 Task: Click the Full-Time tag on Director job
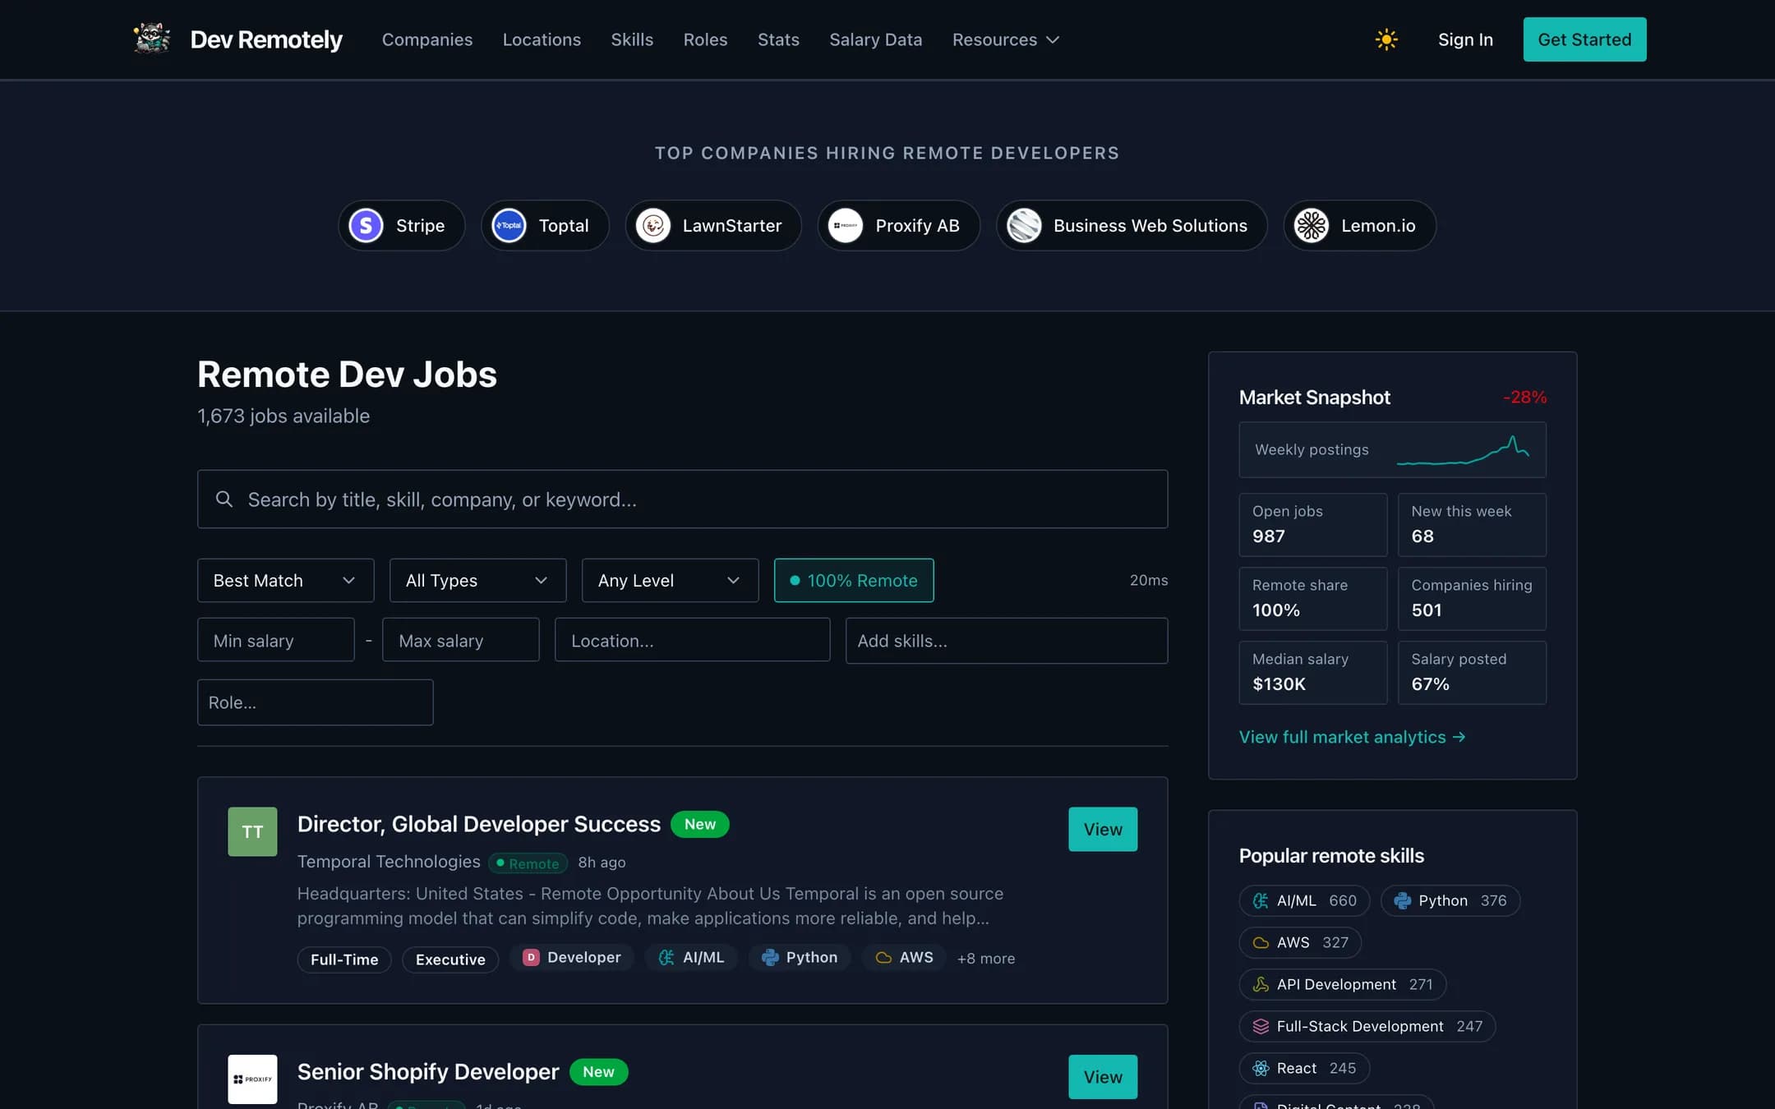pyautogui.click(x=343, y=959)
